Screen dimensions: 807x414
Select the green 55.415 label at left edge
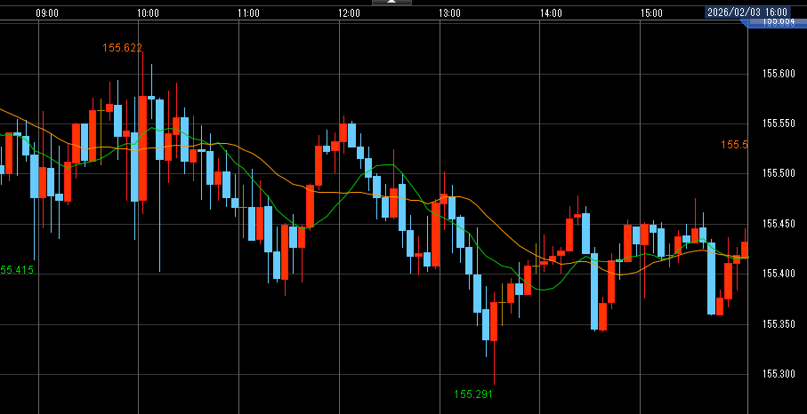point(17,269)
